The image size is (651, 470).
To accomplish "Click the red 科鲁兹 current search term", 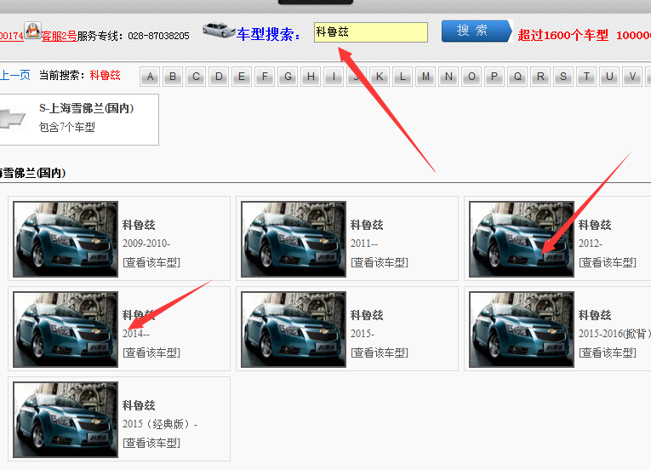I will [x=105, y=75].
